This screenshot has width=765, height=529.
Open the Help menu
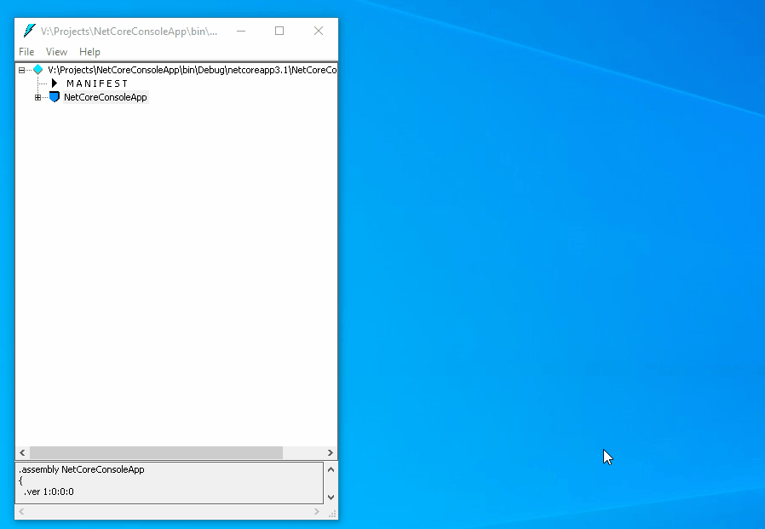pos(89,52)
